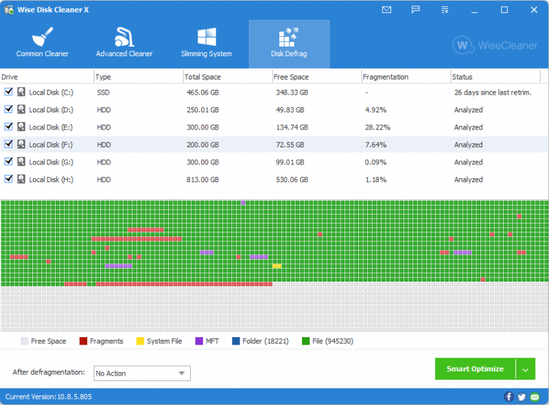Click the yellow System File legend swatch

(140, 341)
